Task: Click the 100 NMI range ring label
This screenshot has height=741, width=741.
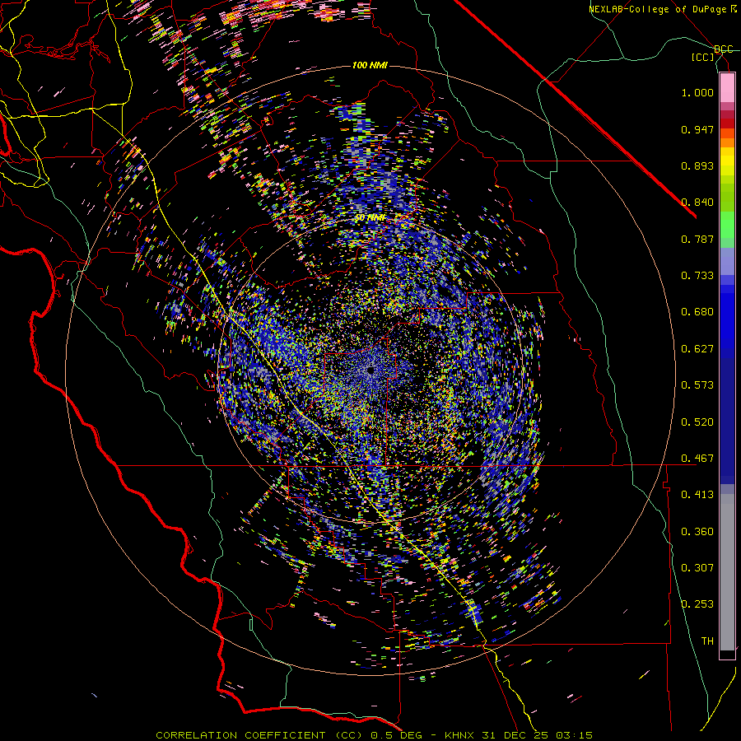Action: coord(370,65)
